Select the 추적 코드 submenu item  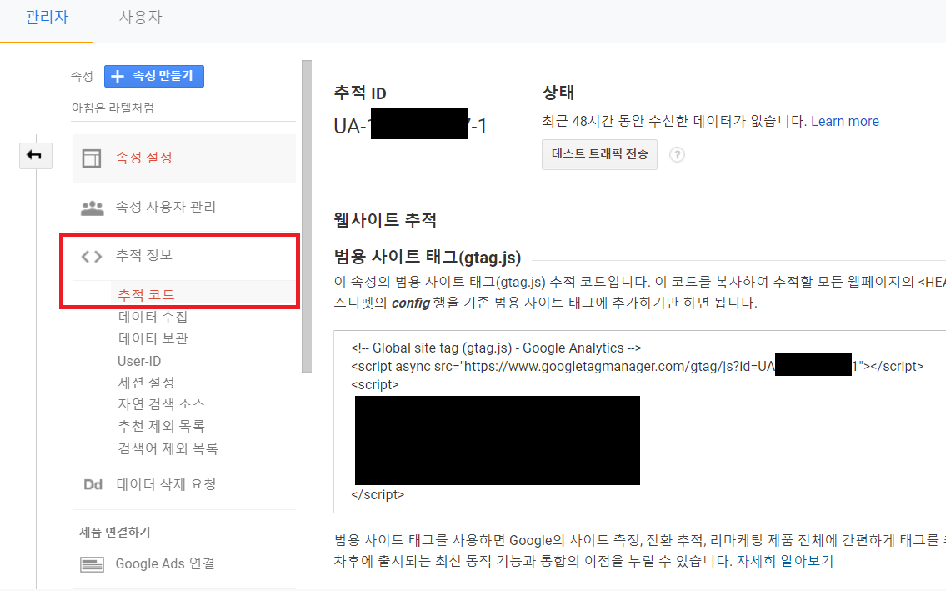tap(146, 294)
